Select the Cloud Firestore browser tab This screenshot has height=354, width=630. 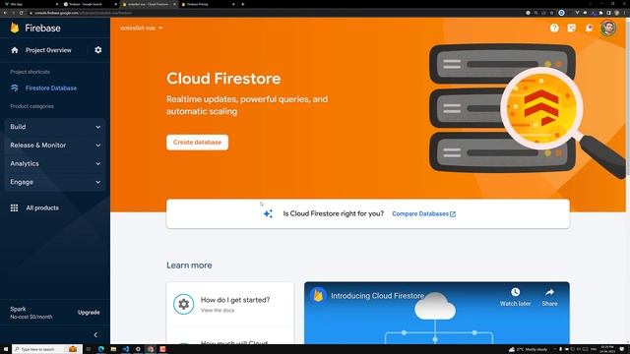pos(149,4)
